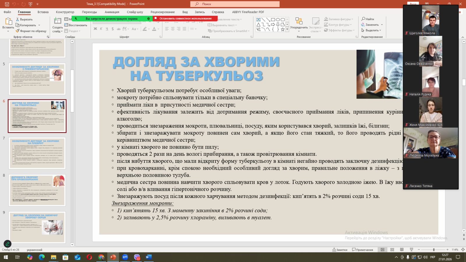Toggle Normal view button in status bar
The height and width of the screenshot is (262, 466).
[382, 250]
